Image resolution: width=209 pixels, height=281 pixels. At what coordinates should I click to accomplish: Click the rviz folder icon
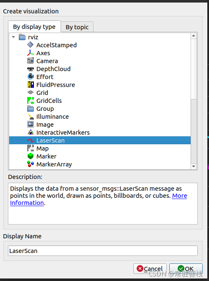point(22,37)
